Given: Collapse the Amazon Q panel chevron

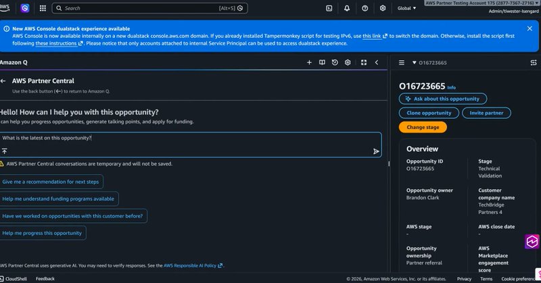Looking at the screenshot, I should click(377, 62).
